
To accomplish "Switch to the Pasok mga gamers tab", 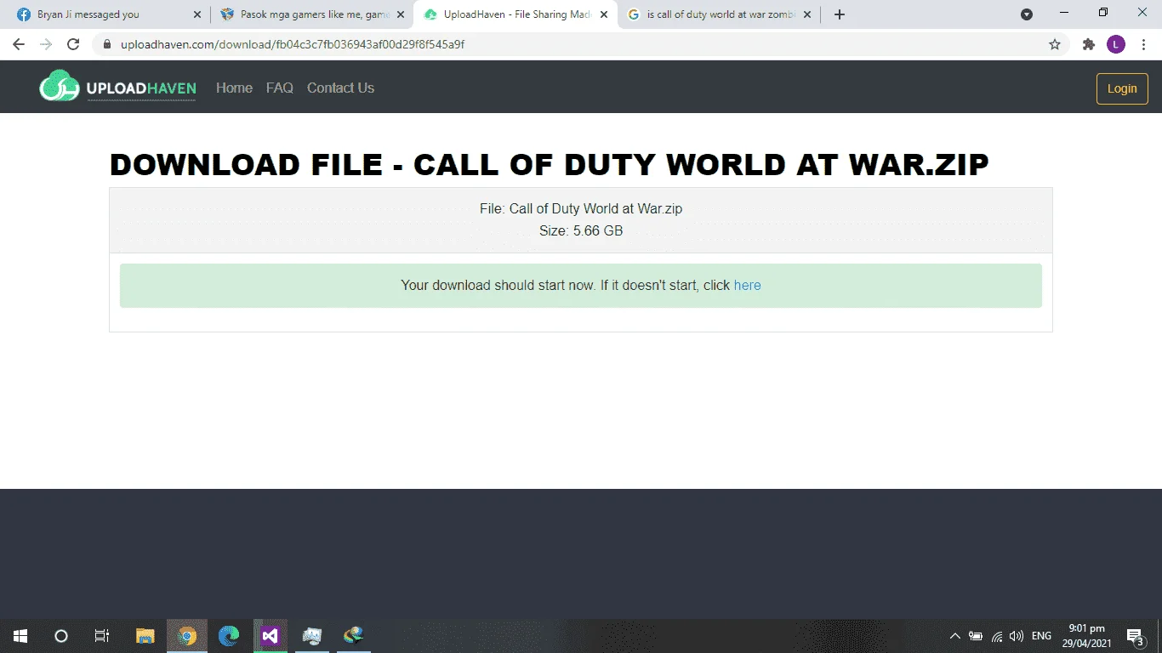I will pos(312,14).
